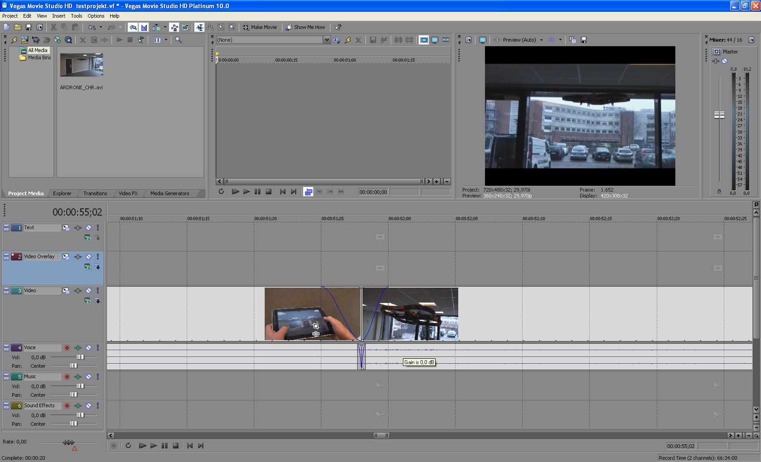Viewport: 761px width, 462px height.
Task: Switch to the Transitions tab
Action: click(x=95, y=193)
